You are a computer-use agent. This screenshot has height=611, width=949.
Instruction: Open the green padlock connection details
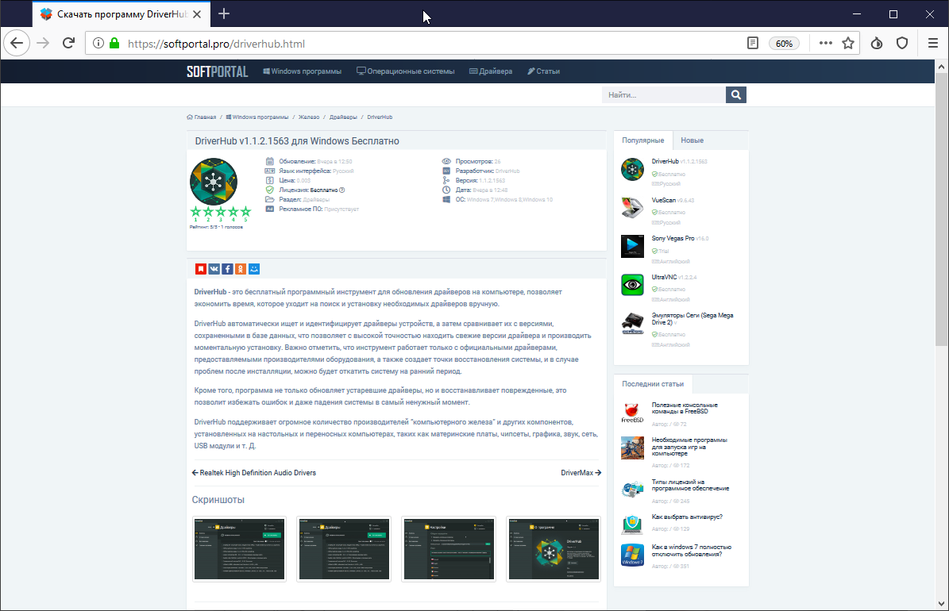tap(114, 44)
